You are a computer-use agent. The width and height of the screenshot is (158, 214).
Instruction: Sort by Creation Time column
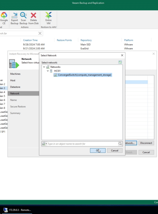(30, 40)
